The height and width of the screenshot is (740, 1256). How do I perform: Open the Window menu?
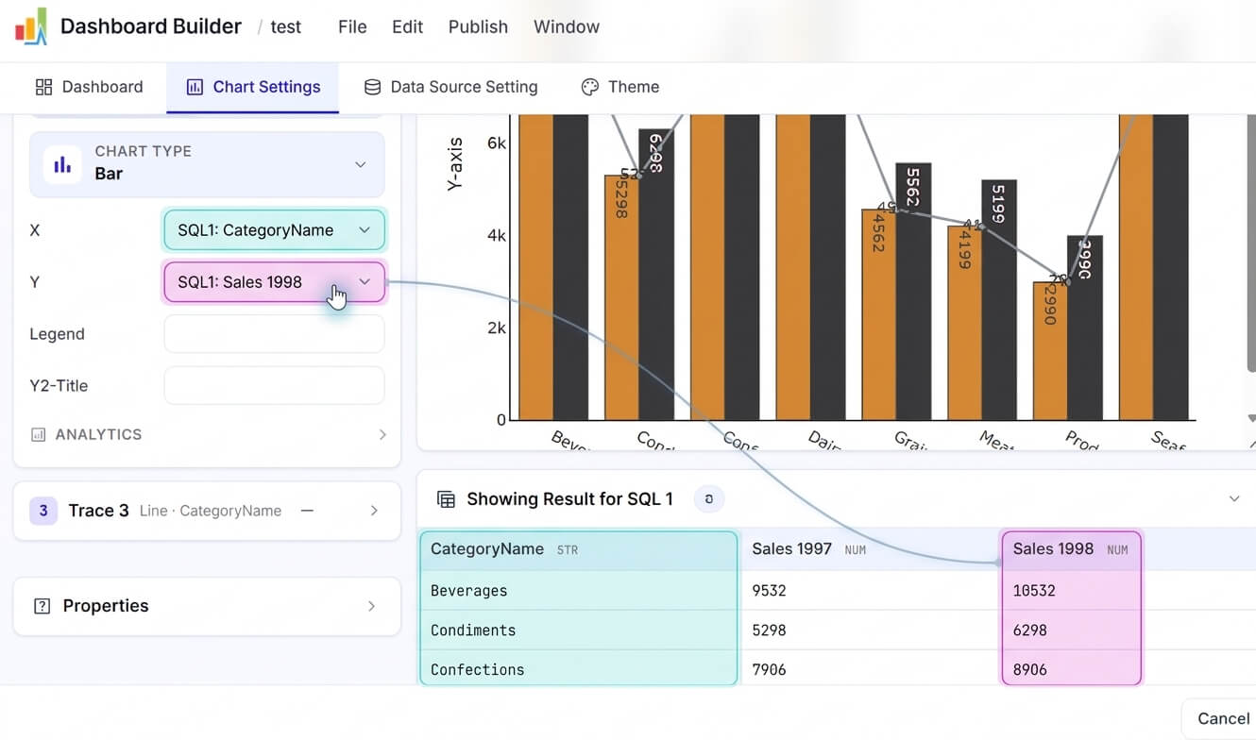click(567, 26)
